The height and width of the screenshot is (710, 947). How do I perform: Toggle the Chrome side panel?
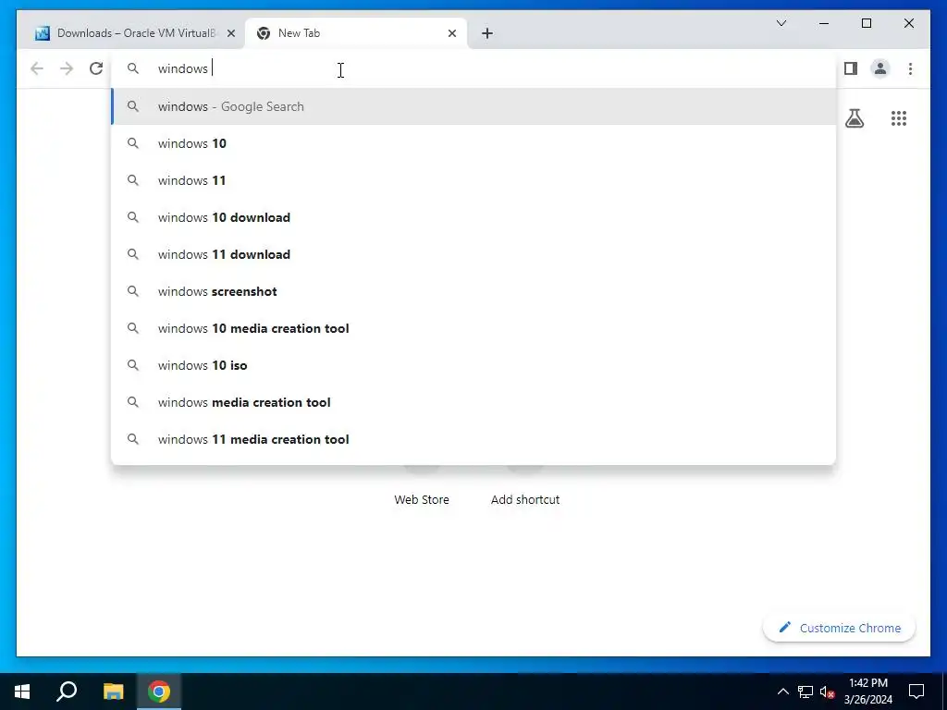pos(851,68)
